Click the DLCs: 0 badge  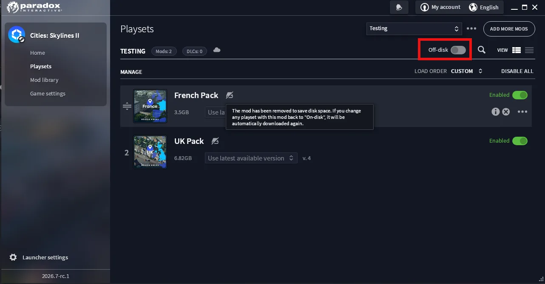[x=195, y=51]
